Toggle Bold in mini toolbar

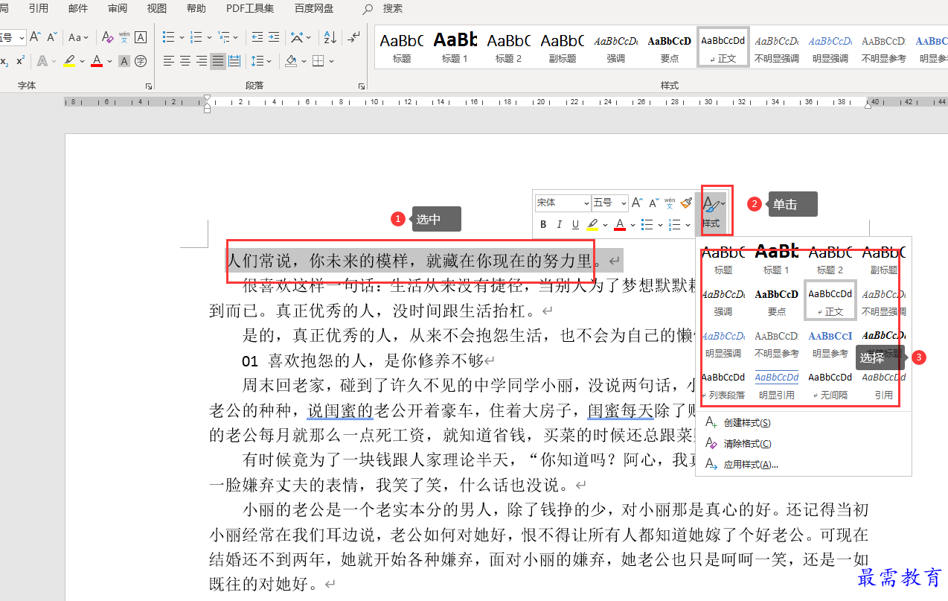[543, 224]
